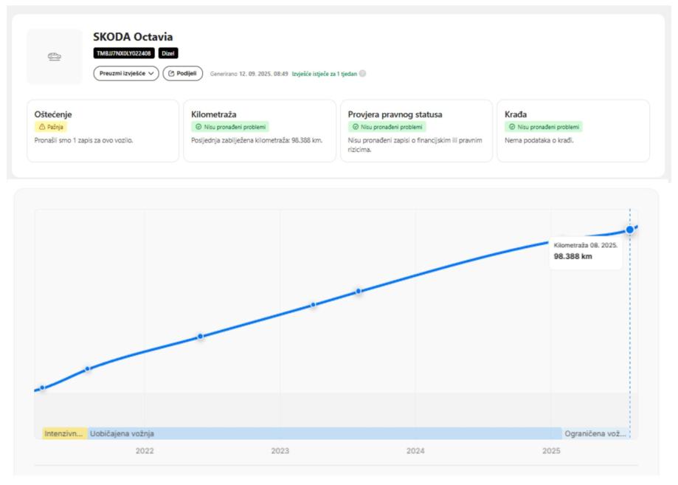
Task: Click data point between 2022 and 2023
Action: pos(200,337)
